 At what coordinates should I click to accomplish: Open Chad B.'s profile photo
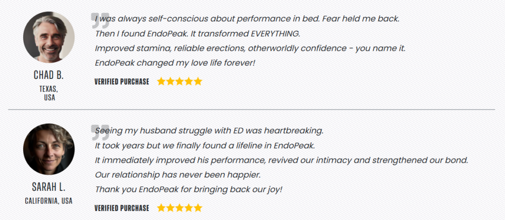coord(49,37)
